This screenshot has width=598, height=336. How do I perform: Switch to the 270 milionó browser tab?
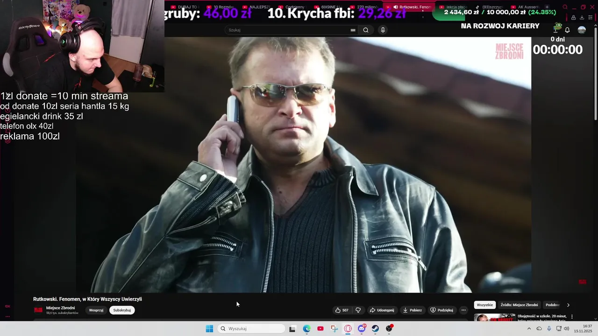click(x=364, y=7)
